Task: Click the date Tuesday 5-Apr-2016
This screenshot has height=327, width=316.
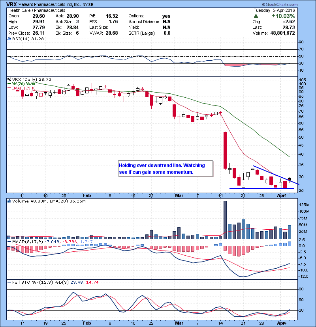Action: pyautogui.click(x=274, y=10)
